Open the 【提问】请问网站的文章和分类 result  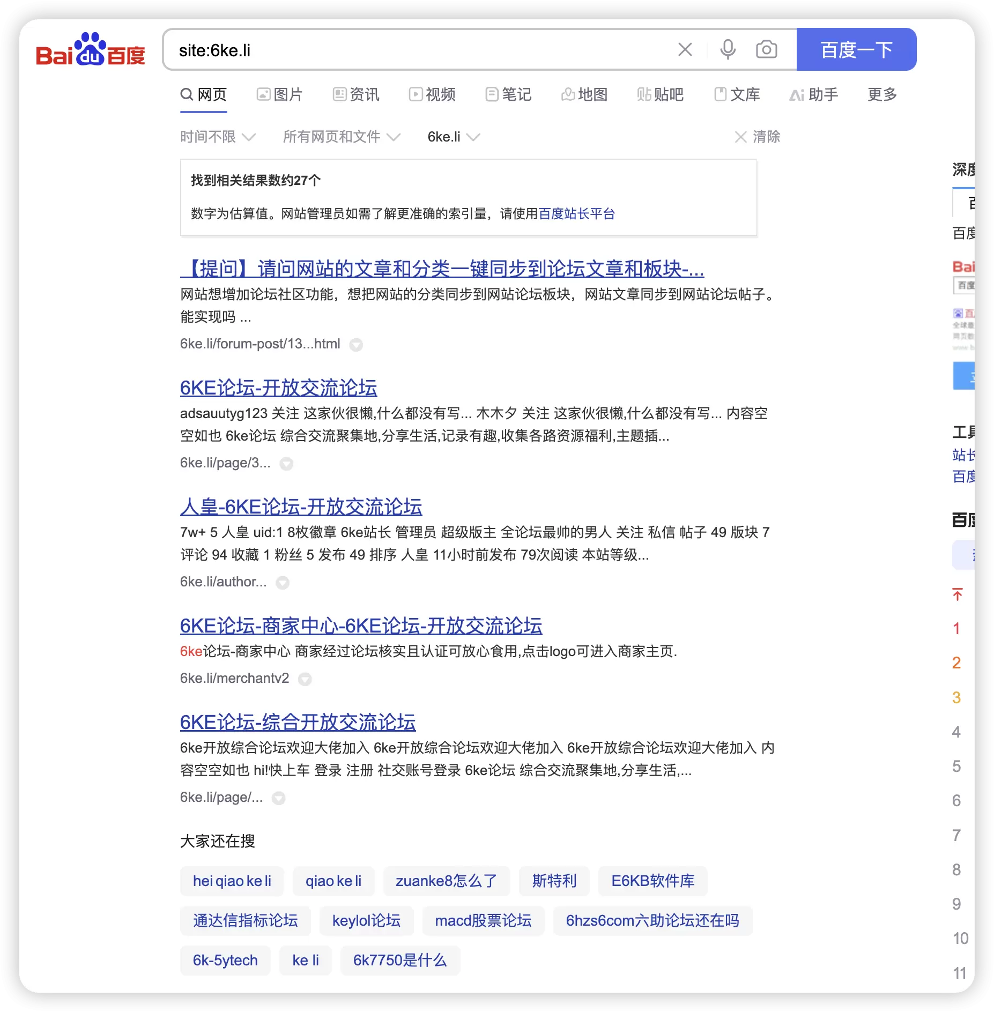click(x=442, y=269)
